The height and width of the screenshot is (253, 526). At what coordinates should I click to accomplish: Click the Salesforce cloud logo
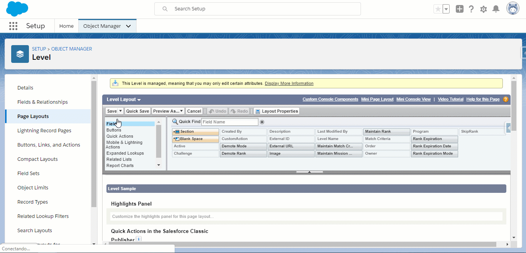pos(17,8)
